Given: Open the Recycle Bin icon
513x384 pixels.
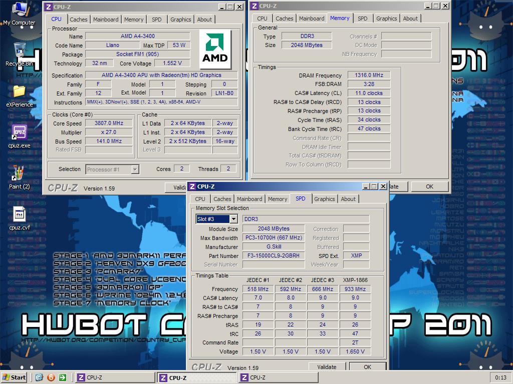Looking at the screenshot, I should (20, 54).
